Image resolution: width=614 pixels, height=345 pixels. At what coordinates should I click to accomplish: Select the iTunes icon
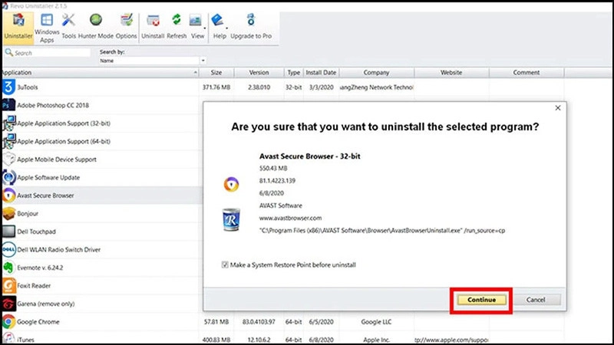8,339
